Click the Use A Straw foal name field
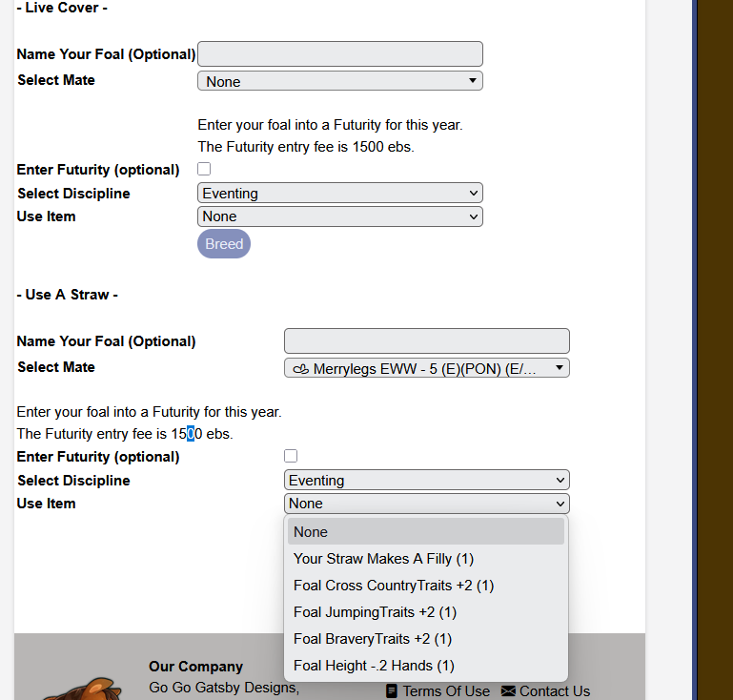Viewport: 733px width, 700px height. [427, 340]
